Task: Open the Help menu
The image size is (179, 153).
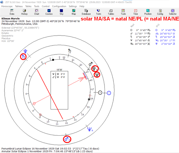Action: [x=82, y=6]
